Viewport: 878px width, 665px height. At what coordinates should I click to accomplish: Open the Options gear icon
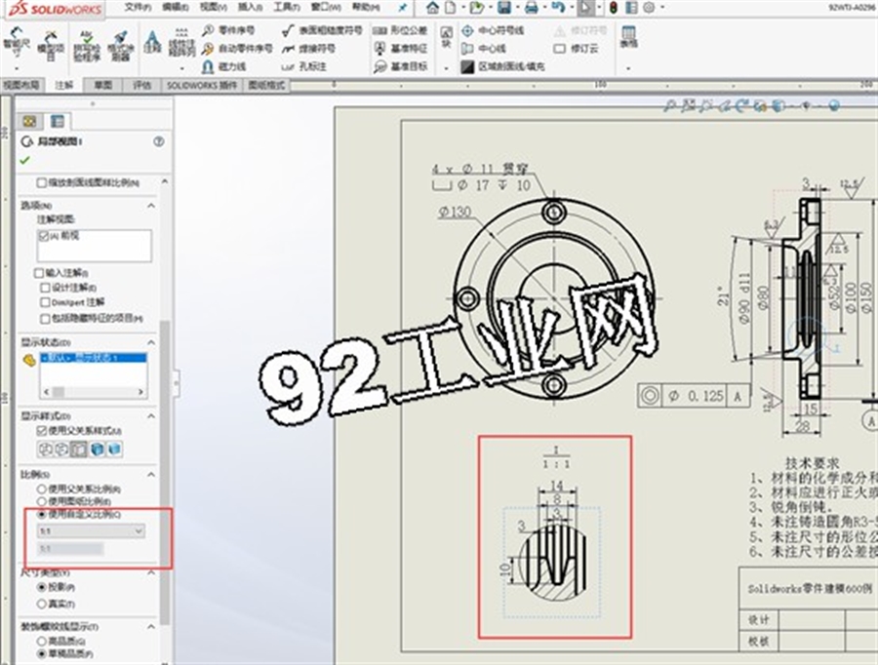click(649, 8)
